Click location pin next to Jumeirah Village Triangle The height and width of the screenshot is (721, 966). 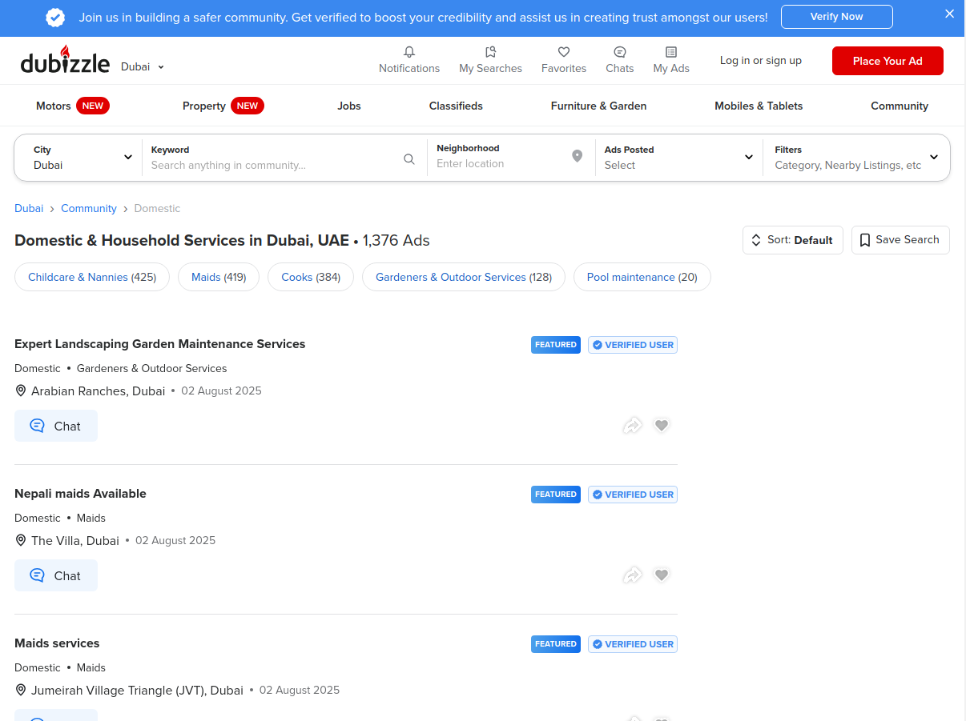[21, 690]
